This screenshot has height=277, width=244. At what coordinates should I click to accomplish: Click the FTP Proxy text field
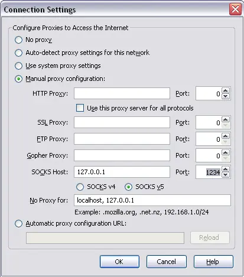122,139
